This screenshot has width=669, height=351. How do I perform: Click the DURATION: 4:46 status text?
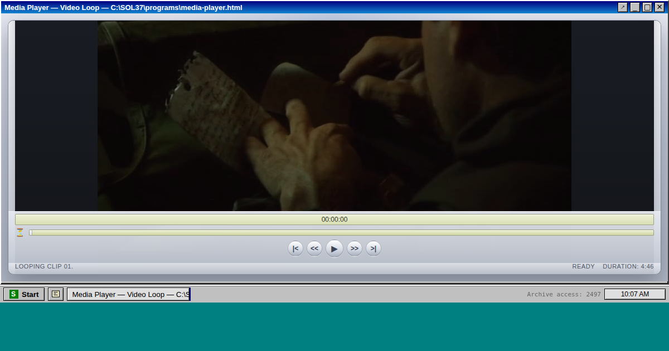(628, 266)
